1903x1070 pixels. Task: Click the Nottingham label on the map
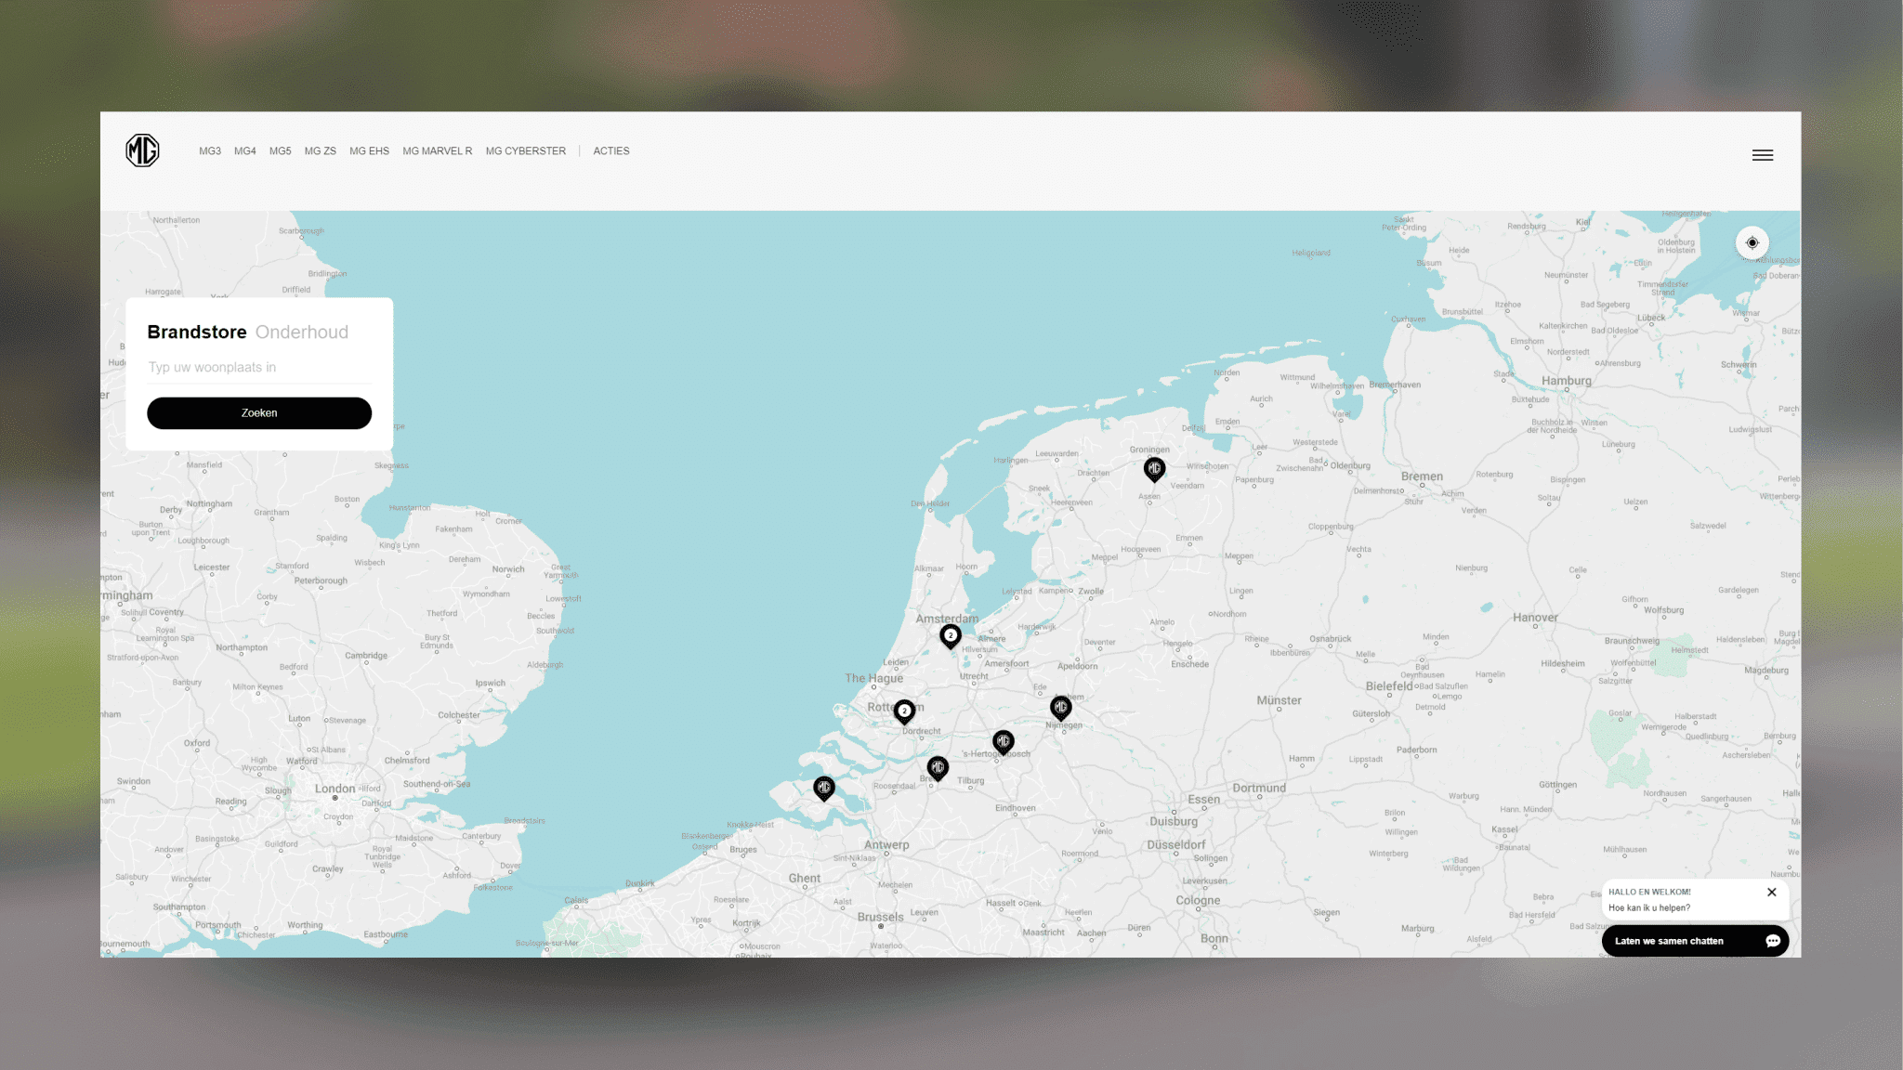(209, 504)
